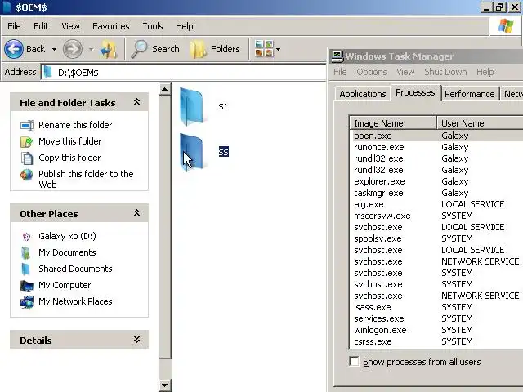
Task: Open the Views dropdown arrow
Action: (278, 49)
